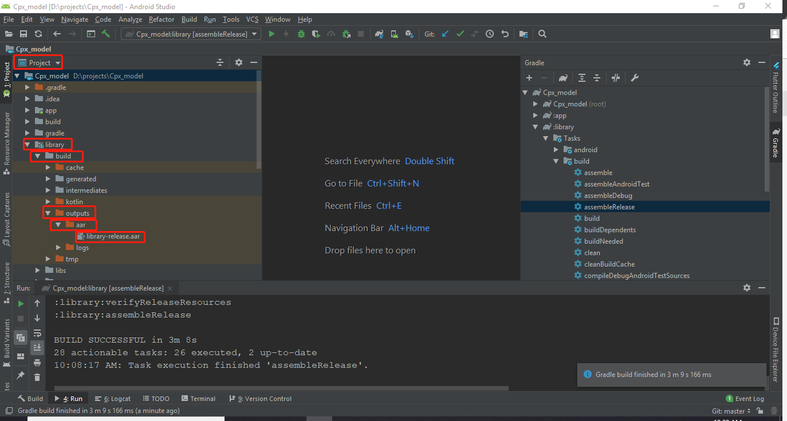Collapse Tasks node in Gradle panel
The height and width of the screenshot is (421, 787).
coord(546,138)
